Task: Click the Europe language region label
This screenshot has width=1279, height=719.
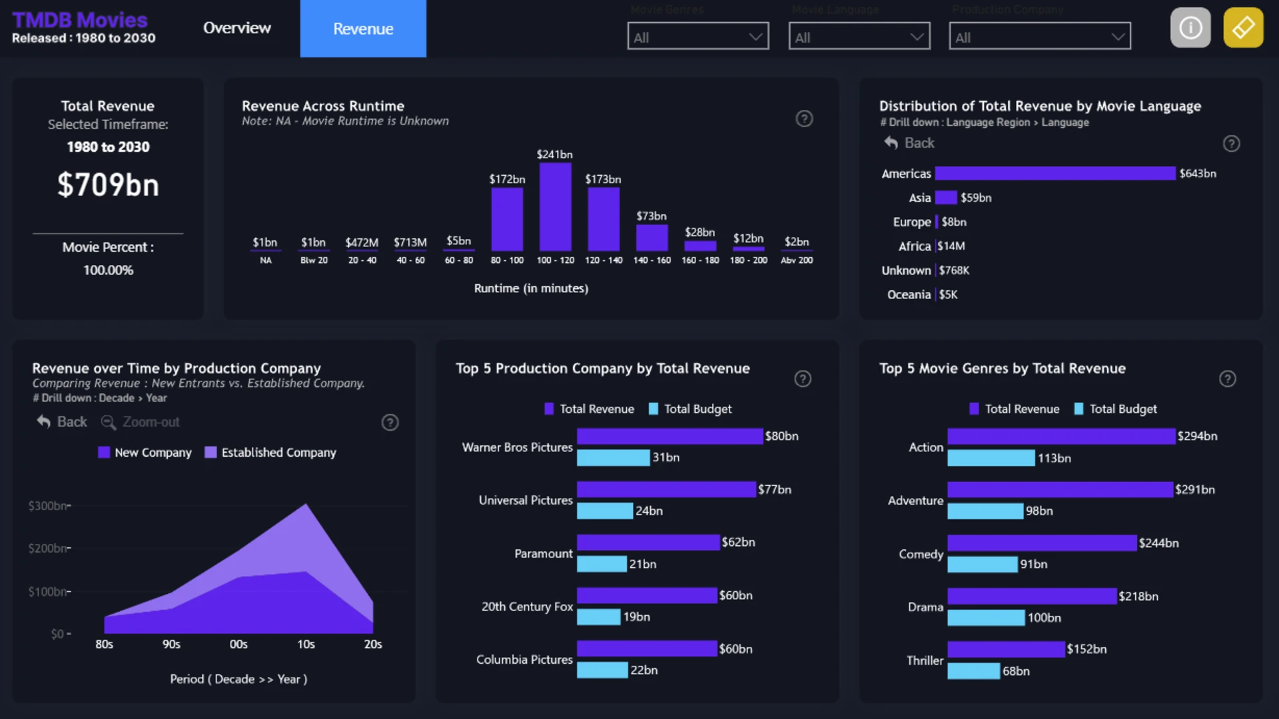Action: pos(911,222)
